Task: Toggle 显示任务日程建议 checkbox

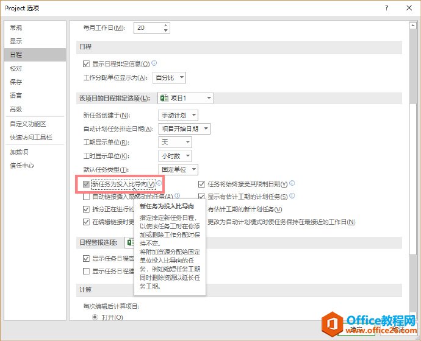Action: 86,271
